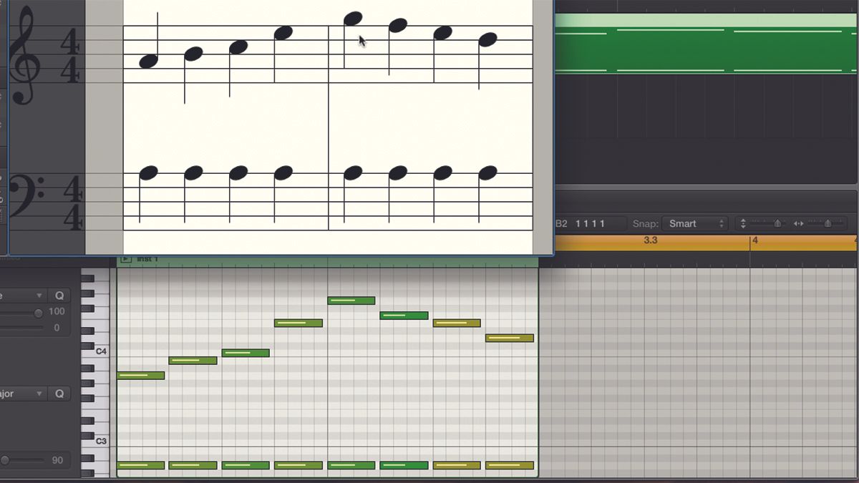The image size is (859, 483).
Task: Click the horizontal zoom arrows icon at top right
Action: pos(799,223)
